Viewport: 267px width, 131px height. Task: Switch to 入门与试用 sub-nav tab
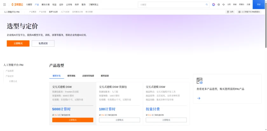[65, 12]
